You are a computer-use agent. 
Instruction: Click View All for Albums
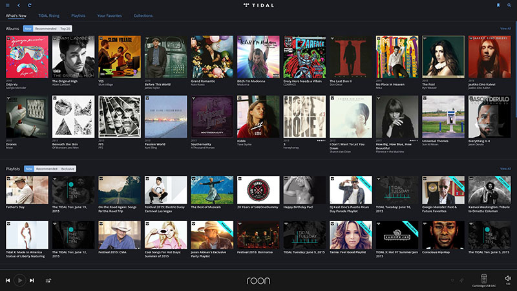click(505, 28)
